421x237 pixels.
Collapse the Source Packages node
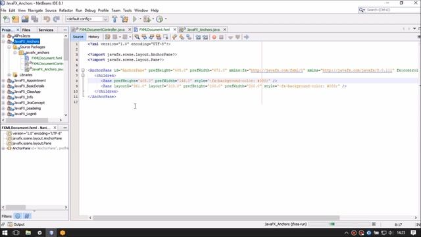tap(9, 47)
